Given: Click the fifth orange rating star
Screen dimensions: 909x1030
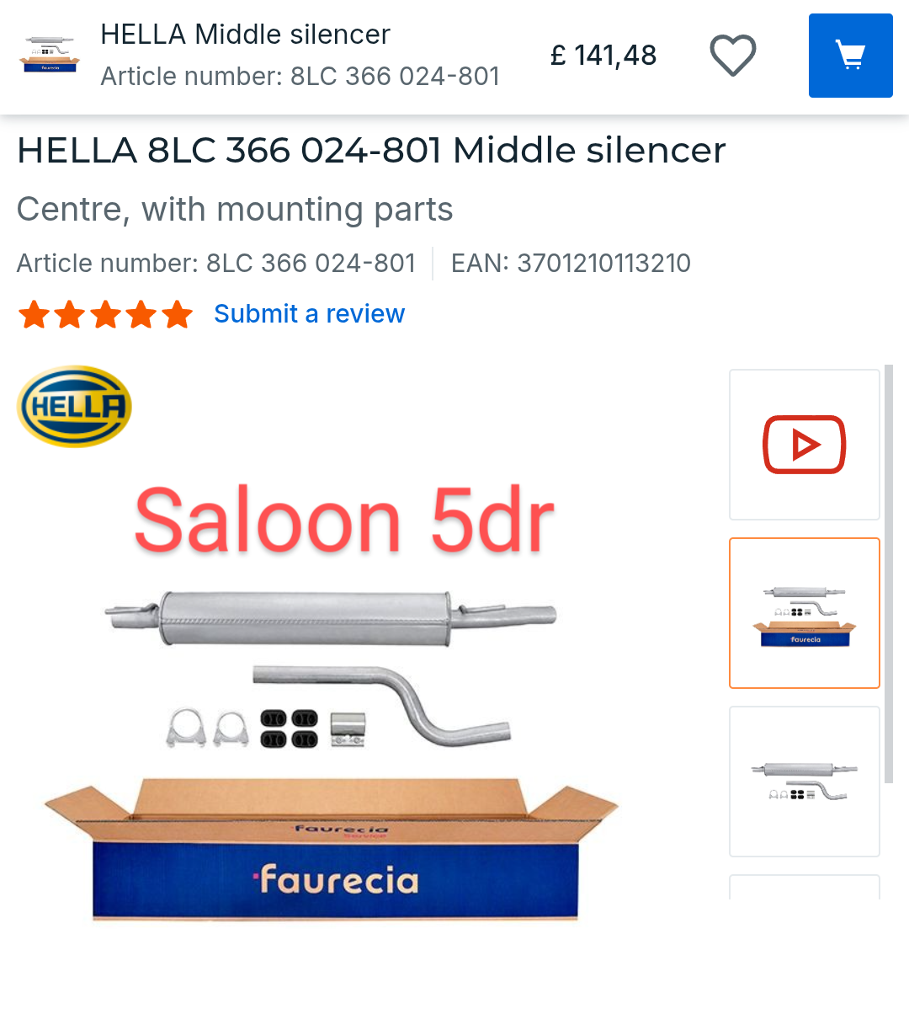Looking at the screenshot, I should coord(178,314).
